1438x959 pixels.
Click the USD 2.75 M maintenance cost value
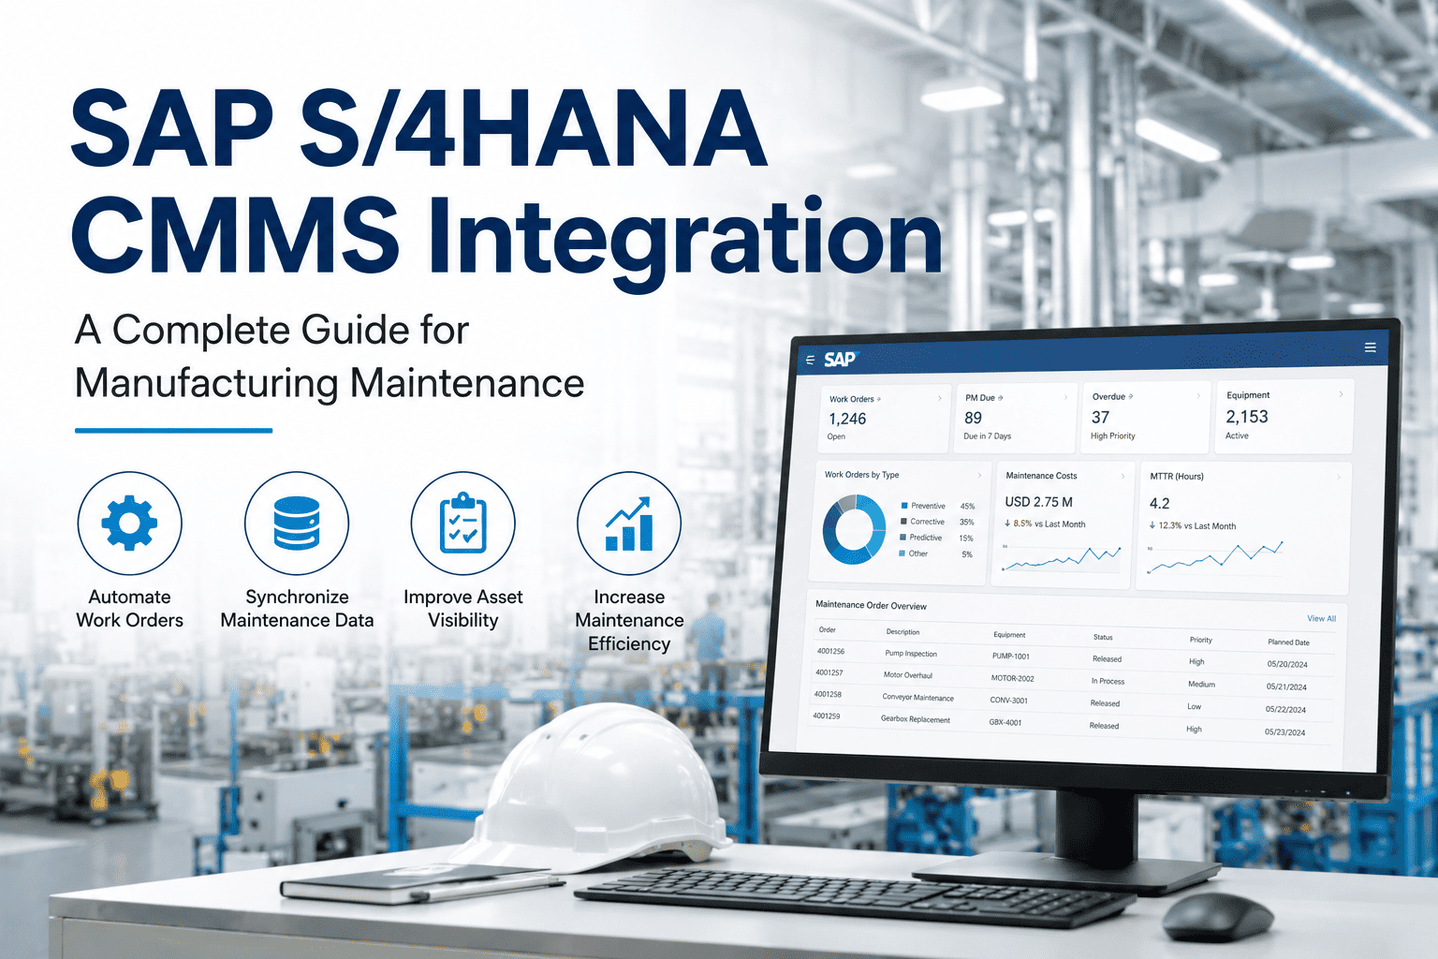1038,502
